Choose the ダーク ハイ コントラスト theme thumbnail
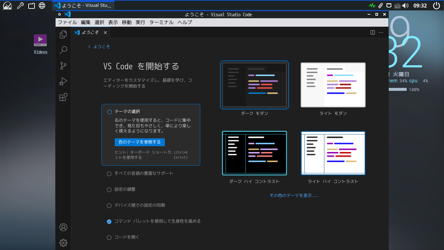Image resolution: width=444 pixels, height=250 pixels. point(255,153)
